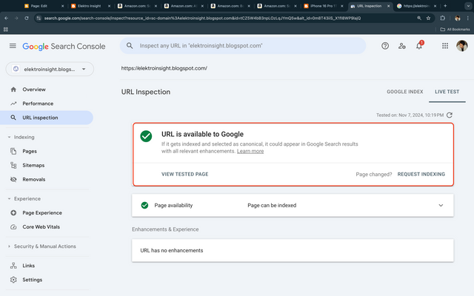Open the Help question mark icon

385,46
